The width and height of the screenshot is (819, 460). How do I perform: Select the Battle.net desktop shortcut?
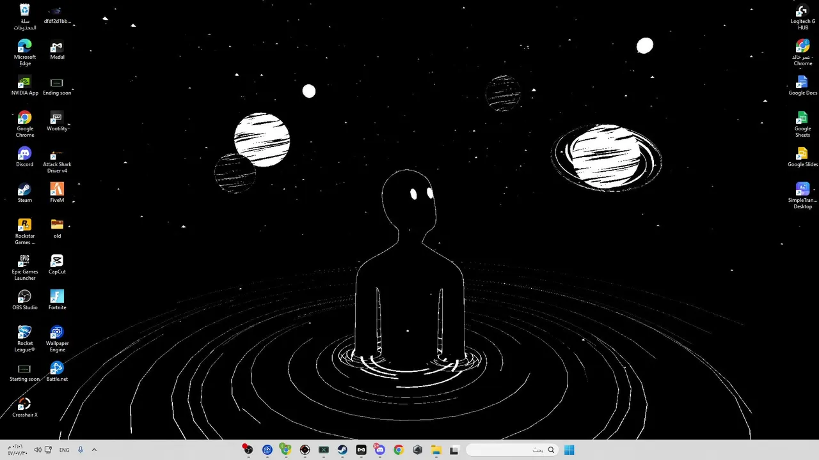click(x=57, y=372)
